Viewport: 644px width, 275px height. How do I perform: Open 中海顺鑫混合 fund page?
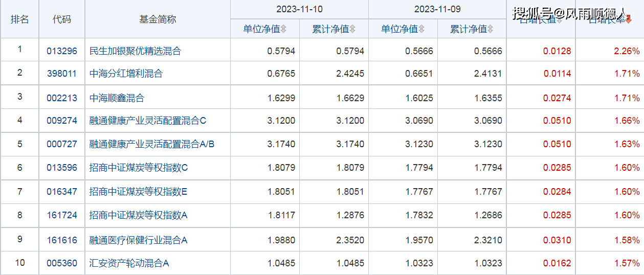click(x=117, y=98)
